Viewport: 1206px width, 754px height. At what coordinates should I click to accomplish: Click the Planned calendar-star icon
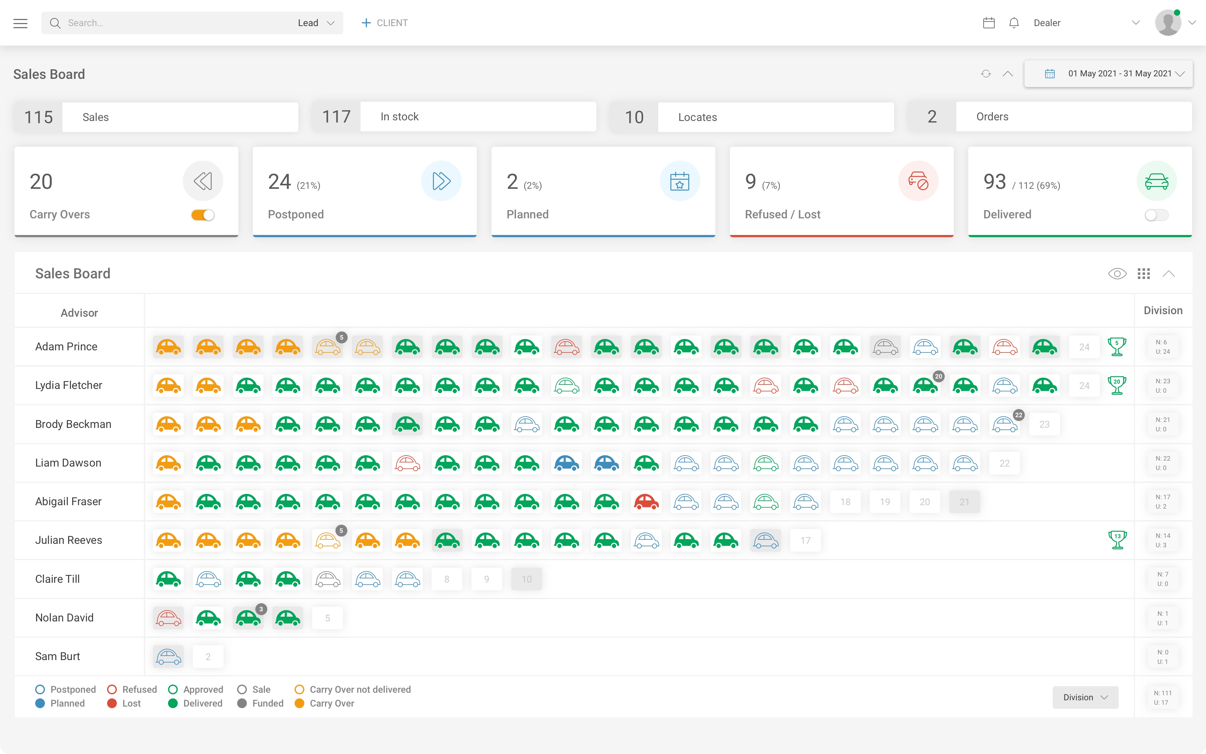[x=680, y=181]
